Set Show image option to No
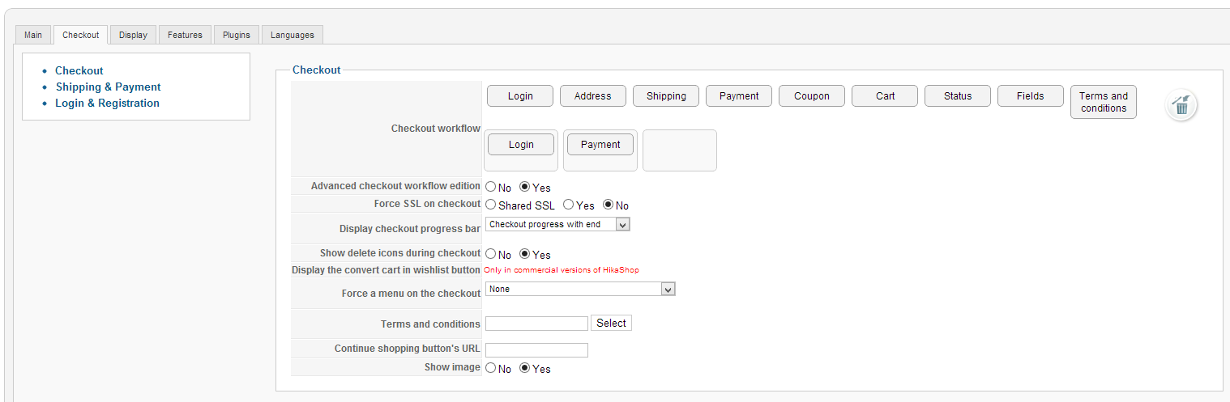The width and height of the screenshot is (1230, 402). 491,368
